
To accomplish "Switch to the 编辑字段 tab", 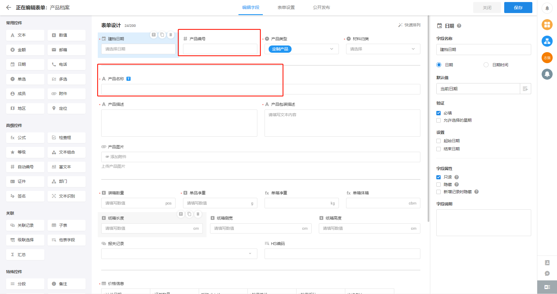I will point(251,8).
